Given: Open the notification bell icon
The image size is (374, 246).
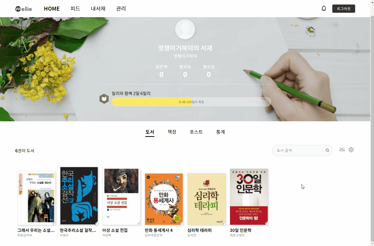Looking at the screenshot, I should (x=324, y=8).
